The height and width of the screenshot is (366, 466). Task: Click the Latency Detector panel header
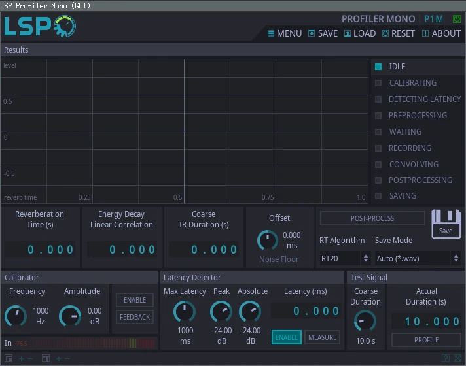[x=252, y=278]
